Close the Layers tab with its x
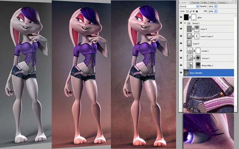 coord(188,3)
